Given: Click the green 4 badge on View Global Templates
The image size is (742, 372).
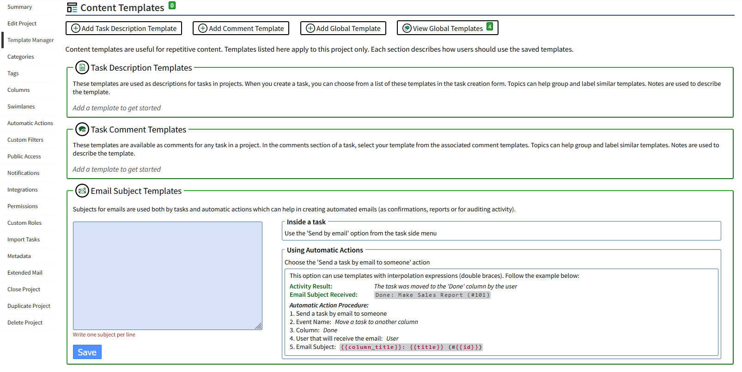Looking at the screenshot, I should 490,26.
